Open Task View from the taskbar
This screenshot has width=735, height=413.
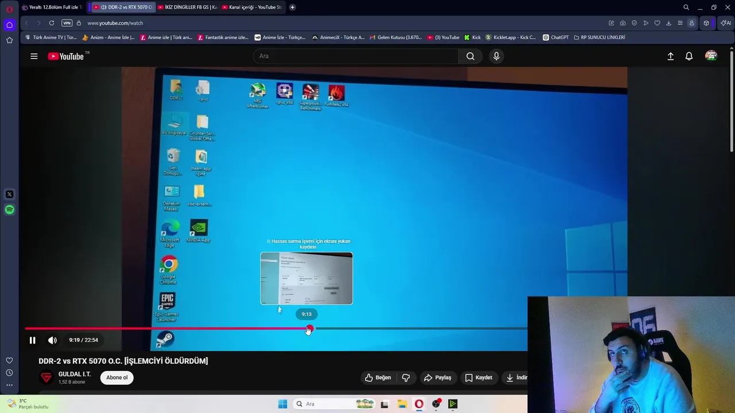click(384, 404)
